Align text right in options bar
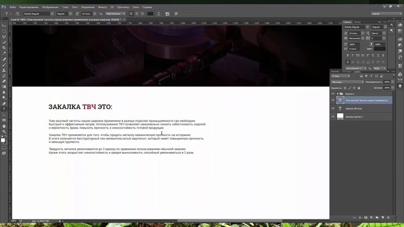The height and width of the screenshot is (227, 404). tap(142, 14)
